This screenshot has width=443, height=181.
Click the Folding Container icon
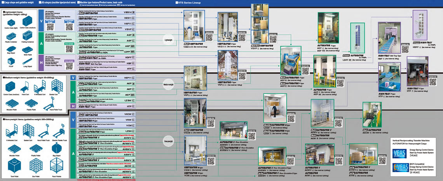click(28, 35)
